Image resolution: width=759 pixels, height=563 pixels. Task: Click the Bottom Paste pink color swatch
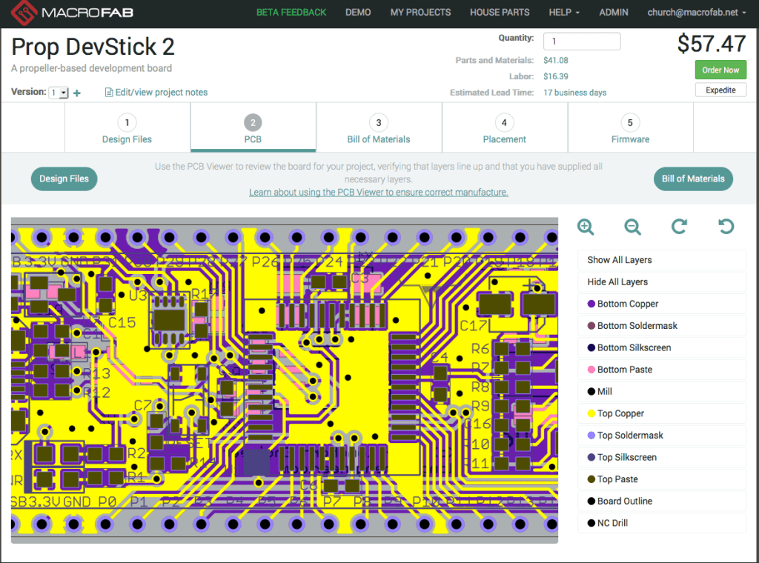click(x=591, y=370)
